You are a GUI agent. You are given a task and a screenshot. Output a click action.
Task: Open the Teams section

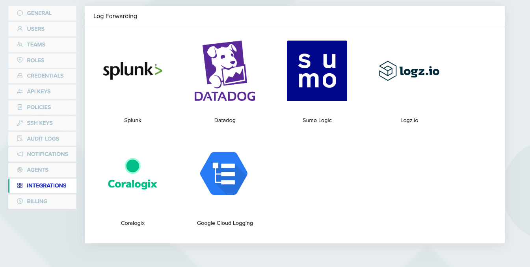point(42,44)
